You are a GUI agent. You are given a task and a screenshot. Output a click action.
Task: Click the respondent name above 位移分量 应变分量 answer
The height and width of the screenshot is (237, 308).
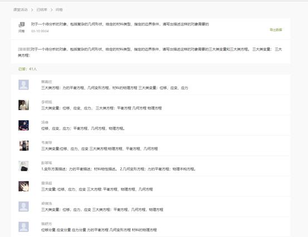46,224
